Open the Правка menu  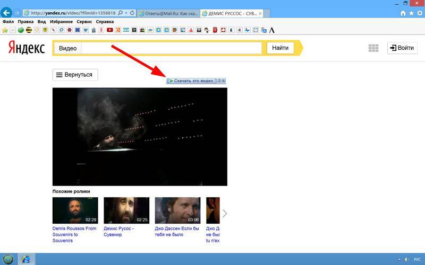25,22
